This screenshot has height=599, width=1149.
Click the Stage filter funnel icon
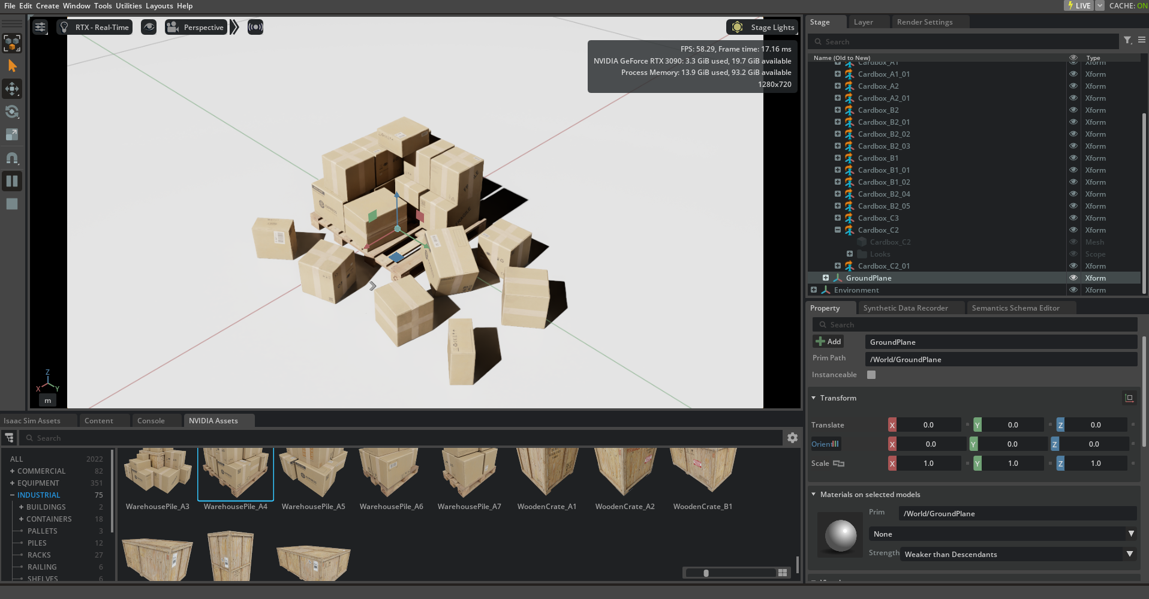pos(1127,40)
